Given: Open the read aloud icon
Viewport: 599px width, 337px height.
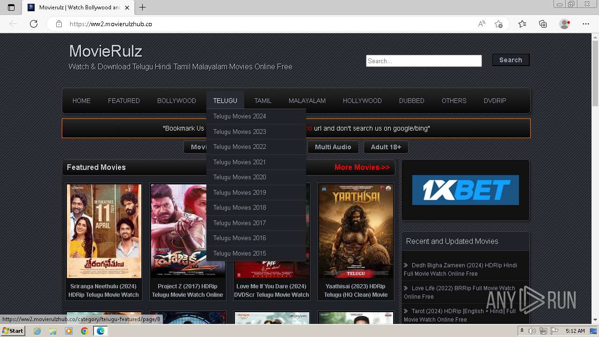Looking at the screenshot, I should (482, 24).
